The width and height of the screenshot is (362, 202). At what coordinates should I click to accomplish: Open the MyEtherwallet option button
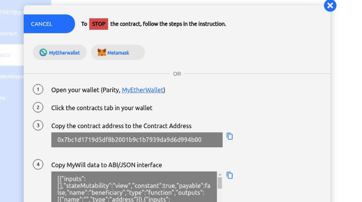59,52
